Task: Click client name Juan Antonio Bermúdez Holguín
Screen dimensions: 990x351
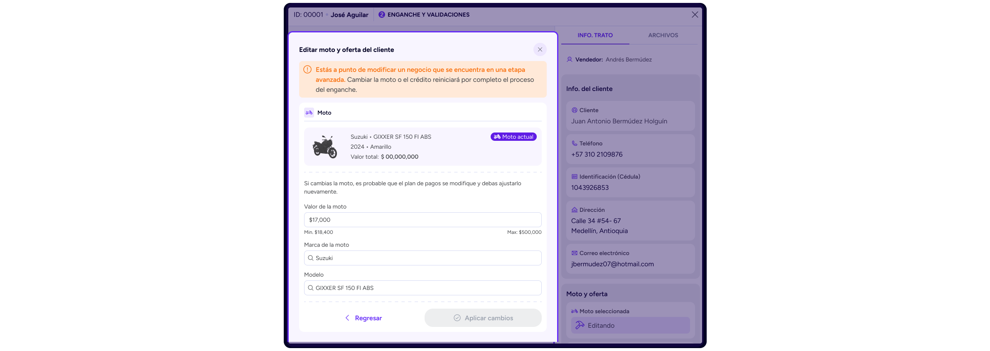Action: [x=619, y=121]
